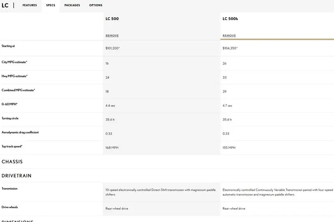Expand the CHASSIS section
Image resolution: width=334 pixels, height=222 pixels.
(x=12, y=162)
